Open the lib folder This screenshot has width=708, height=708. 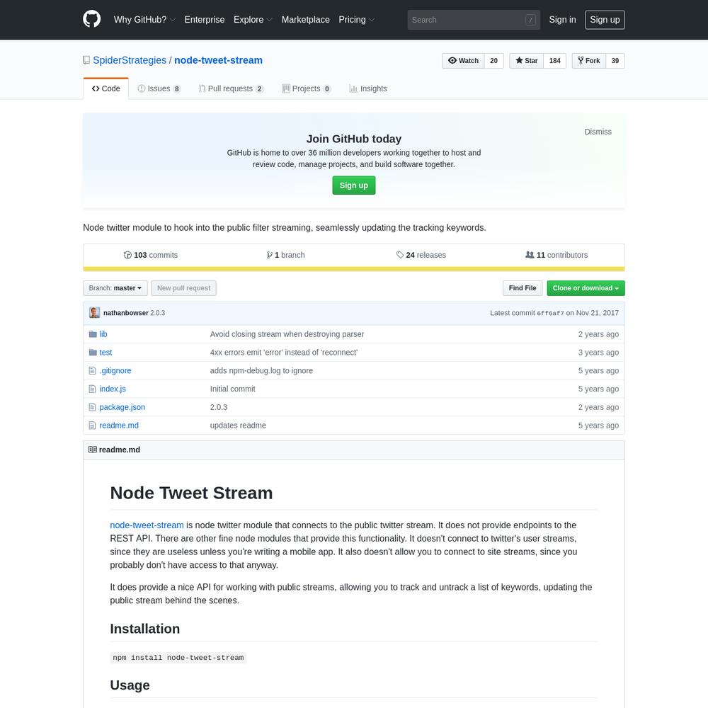(x=103, y=334)
